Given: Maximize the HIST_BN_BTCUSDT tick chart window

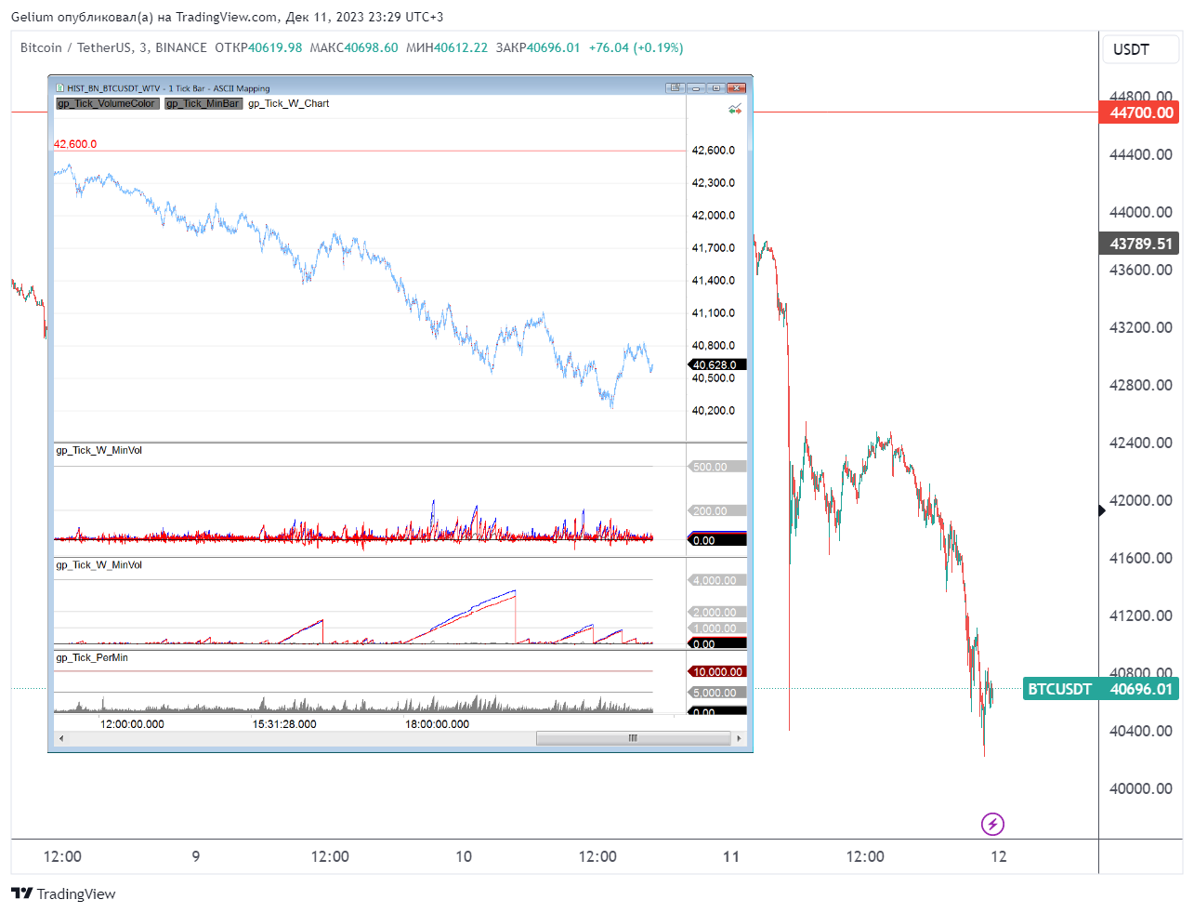Looking at the screenshot, I should [x=715, y=88].
